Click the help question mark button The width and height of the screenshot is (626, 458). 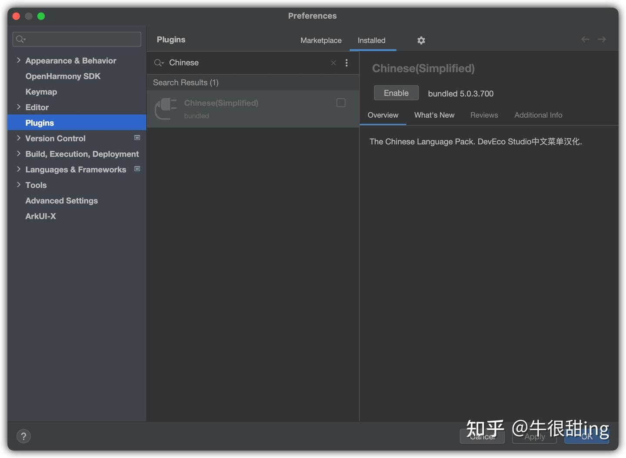coord(23,436)
